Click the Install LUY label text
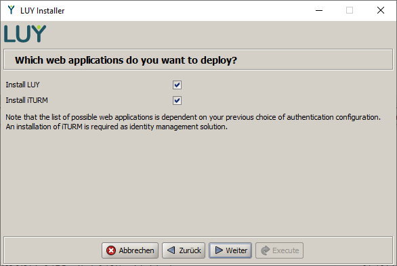The image size is (397, 266). click(22, 85)
